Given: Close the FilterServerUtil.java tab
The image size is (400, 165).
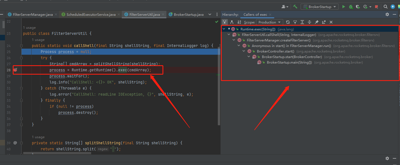Looking at the screenshot, I should (x=163, y=14).
